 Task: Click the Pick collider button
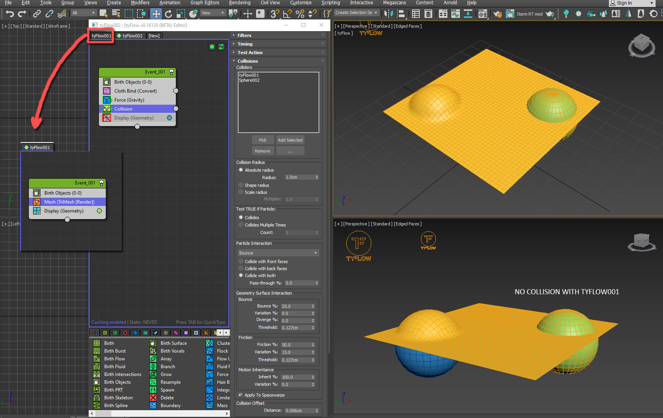tap(263, 140)
